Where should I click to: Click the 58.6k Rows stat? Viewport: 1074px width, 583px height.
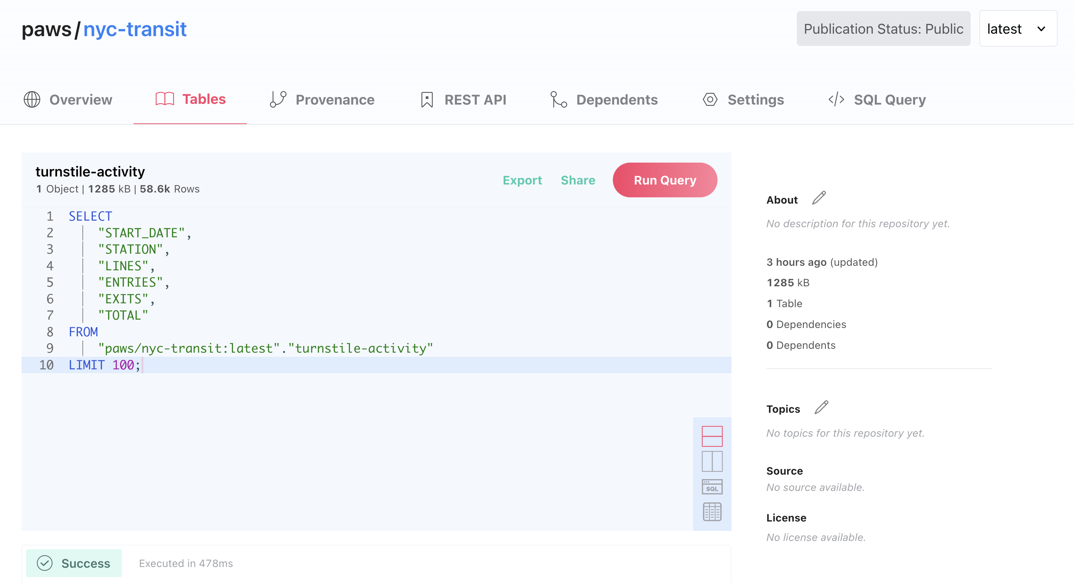pos(170,189)
